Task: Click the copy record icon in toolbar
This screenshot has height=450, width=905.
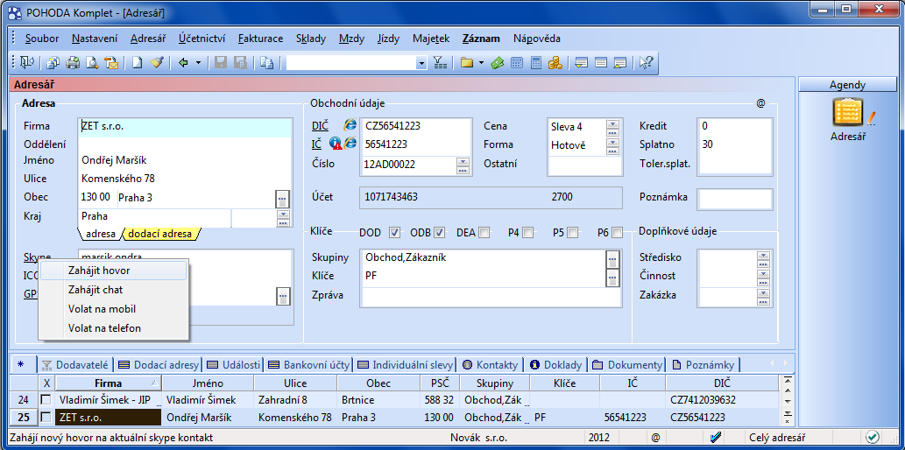Action: tap(266, 63)
